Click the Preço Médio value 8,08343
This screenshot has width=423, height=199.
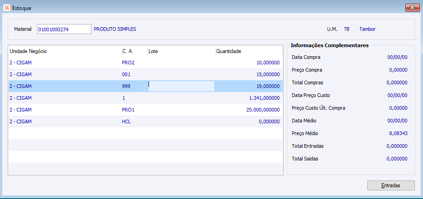(x=399, y=133)
